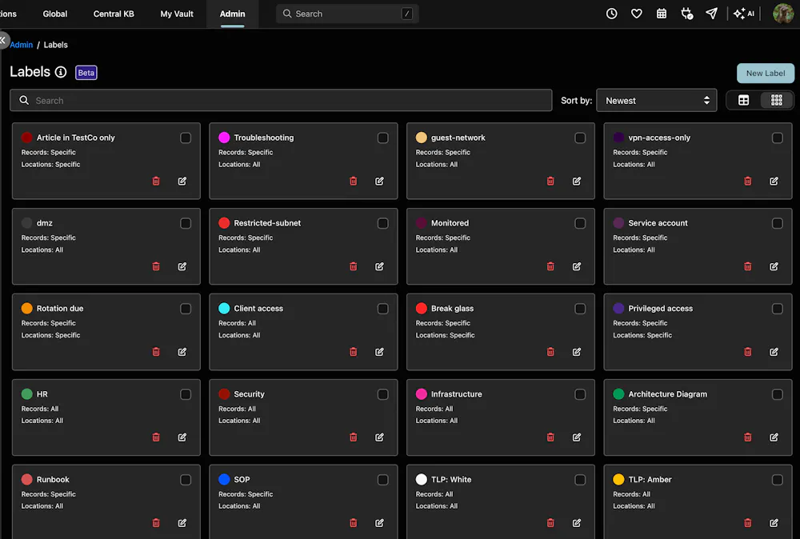Open the Sort by Newest dropdown
Image resolution: width=800 pixels, height=539 pixels.
pos(657,101)
